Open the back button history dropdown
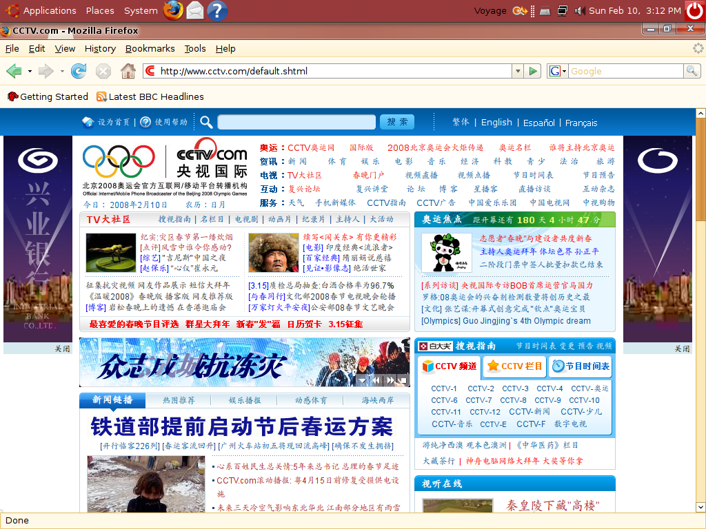 tap(30, 71)
